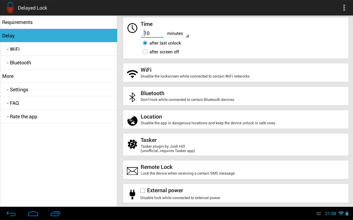
Task: Open the Bluetooth card title
Action: 153,93
